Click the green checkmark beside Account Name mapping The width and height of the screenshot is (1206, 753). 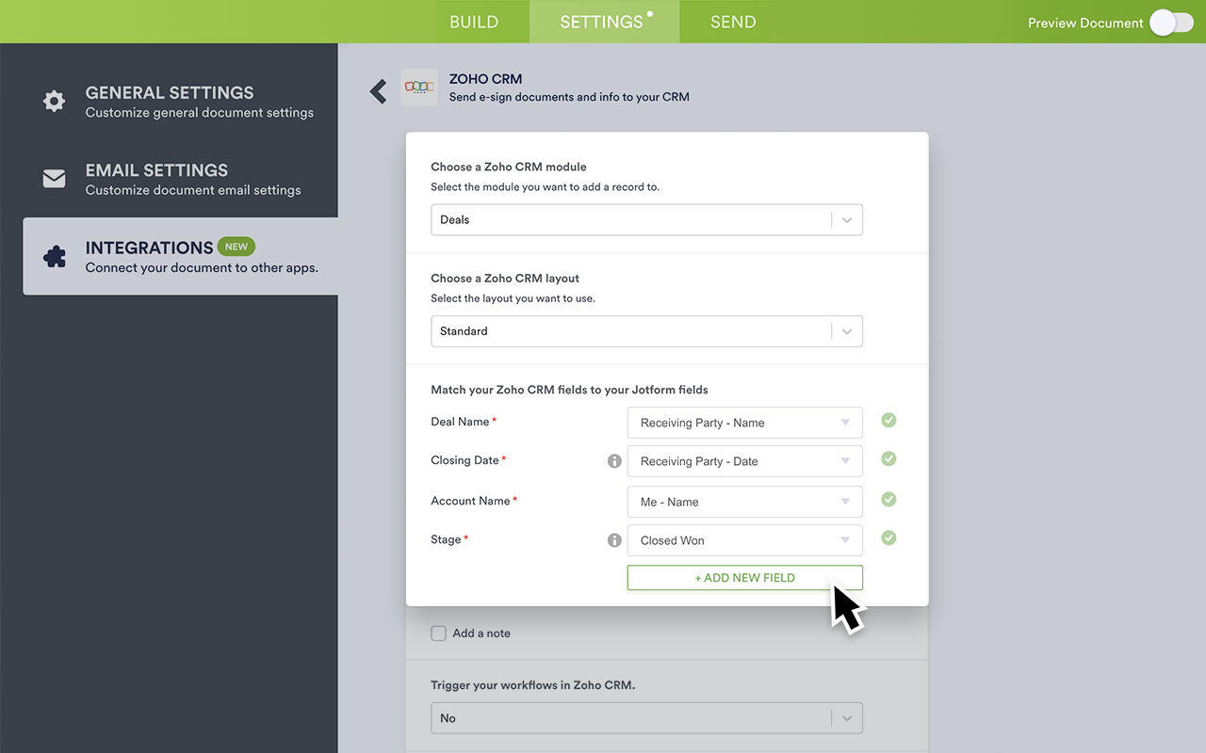(x=888, y=499)
